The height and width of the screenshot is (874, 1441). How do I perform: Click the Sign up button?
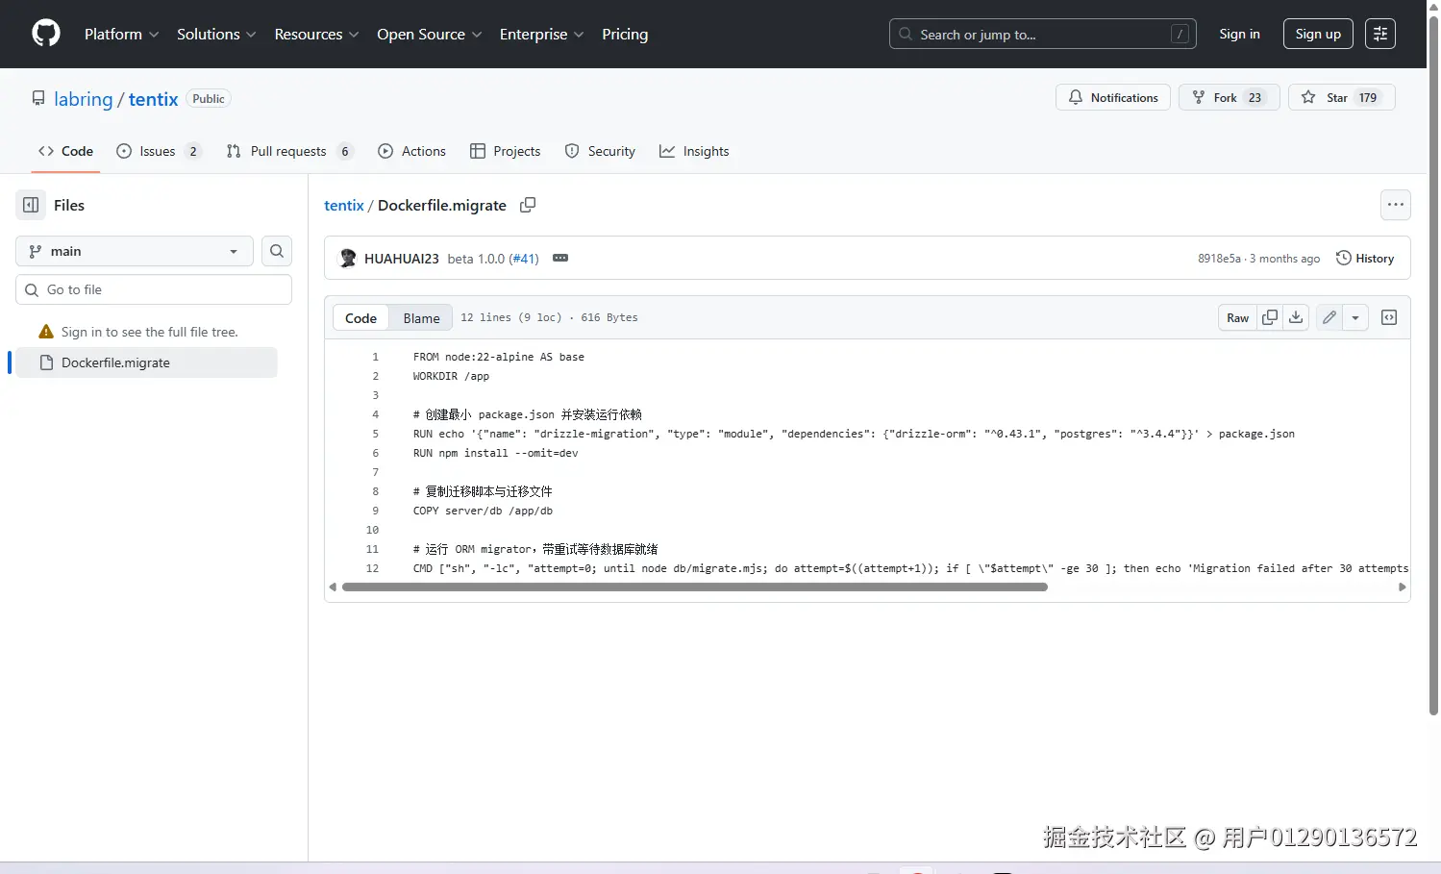(x=1318, y=34)
